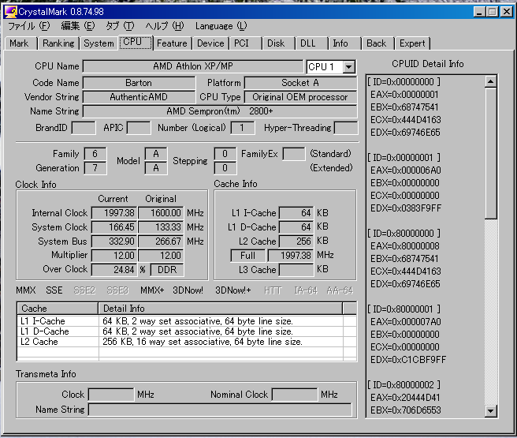Click the Detail Info column header
Image resolution: width=517 pixels, height=438 pixels.
[221, 309]
